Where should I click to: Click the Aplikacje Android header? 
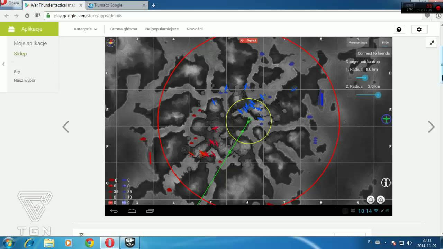click(x=29, y=29)
